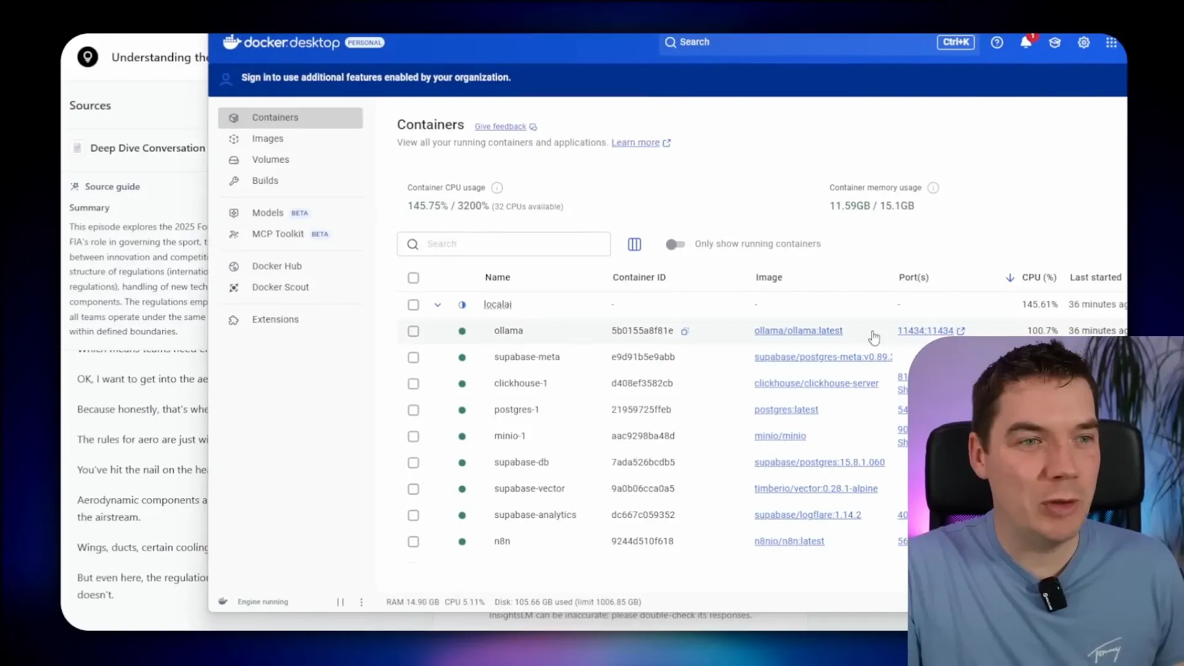
Task: Click the Give feedback chat icon
Action: 533,127
